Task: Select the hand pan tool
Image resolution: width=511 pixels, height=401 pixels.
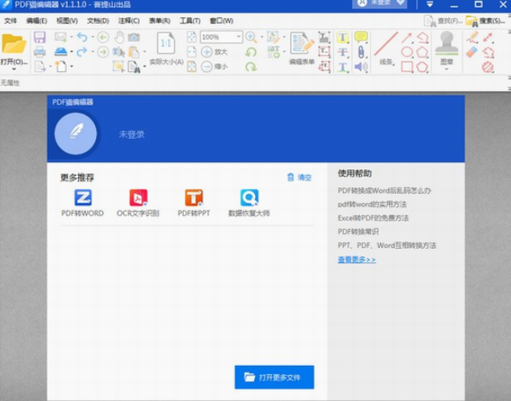Action: coord(119,37)
